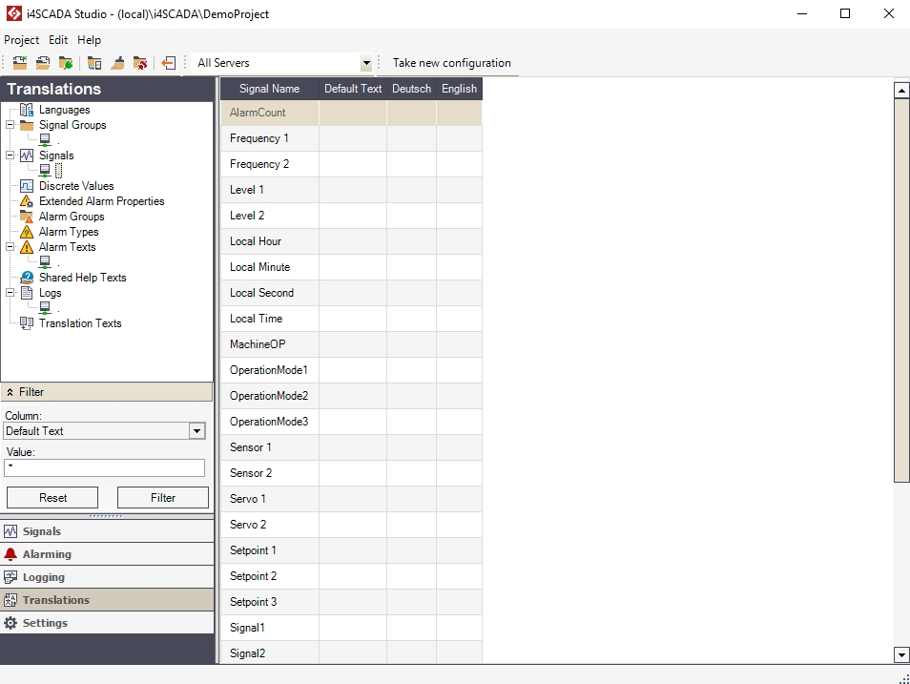Viewport: 910px width, 684px height.
Task: Select the Alarm Groups tree item
Action: [71, 217]
